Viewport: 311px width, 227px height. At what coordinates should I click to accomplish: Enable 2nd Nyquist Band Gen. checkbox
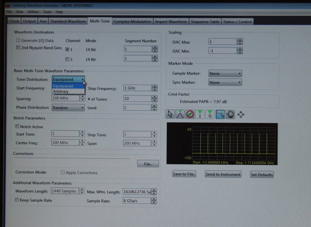pyautogui.click(x=18, y=47)
